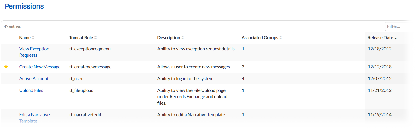Click the release date 11/19/2014
417x129 pixels.
[x=380, y=115]
